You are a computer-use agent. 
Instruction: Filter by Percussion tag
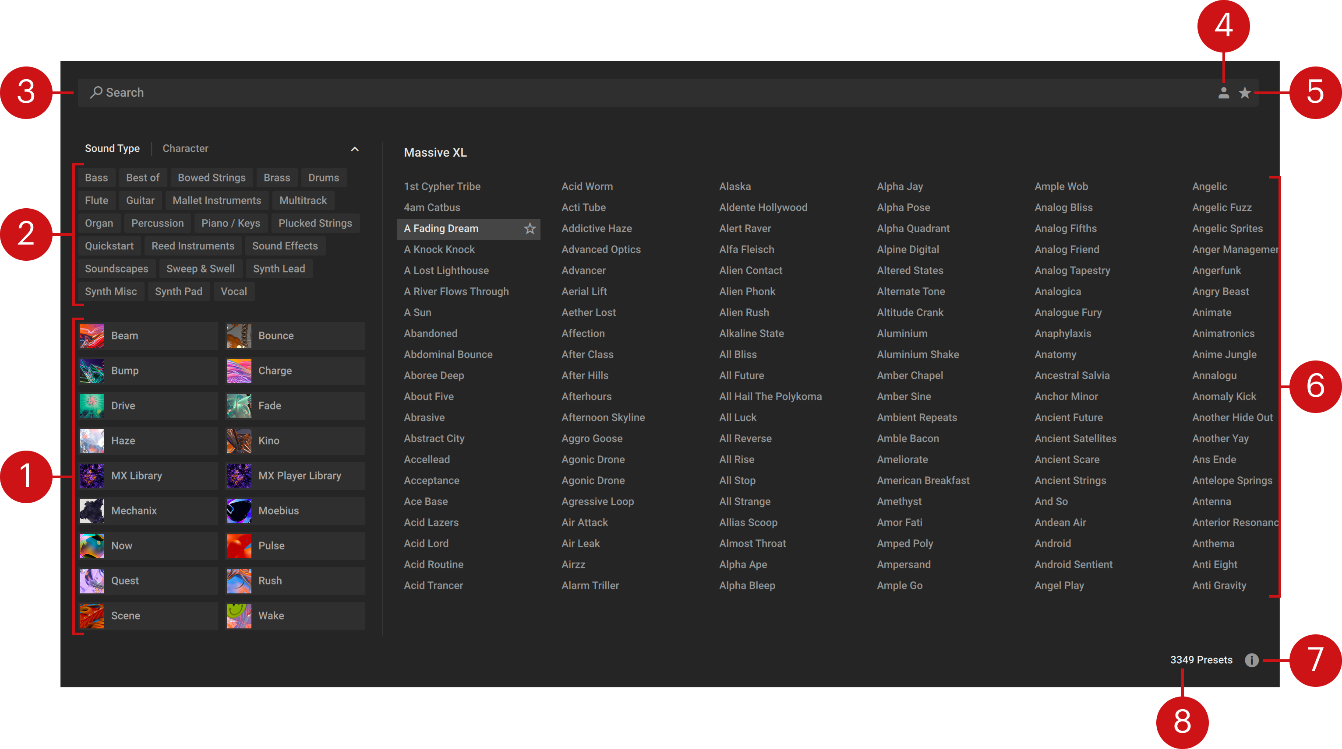(x=157, y=223)
